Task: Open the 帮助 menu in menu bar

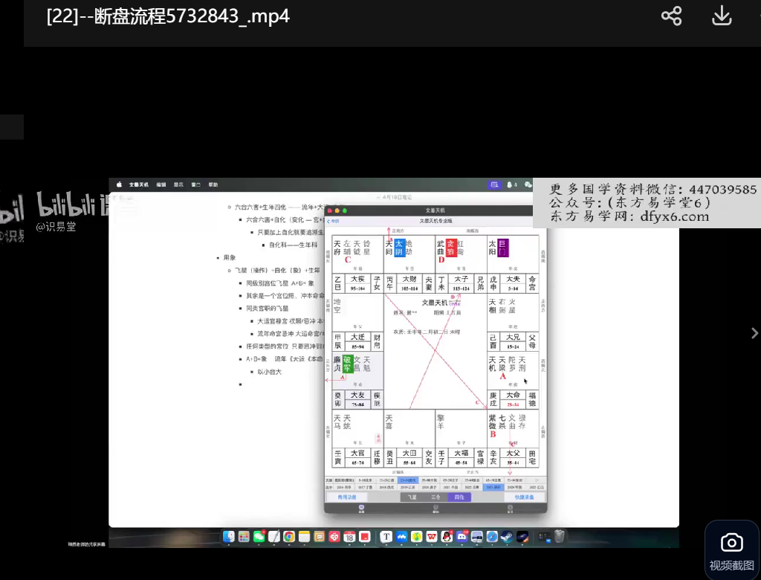Action: coord(213,184)
